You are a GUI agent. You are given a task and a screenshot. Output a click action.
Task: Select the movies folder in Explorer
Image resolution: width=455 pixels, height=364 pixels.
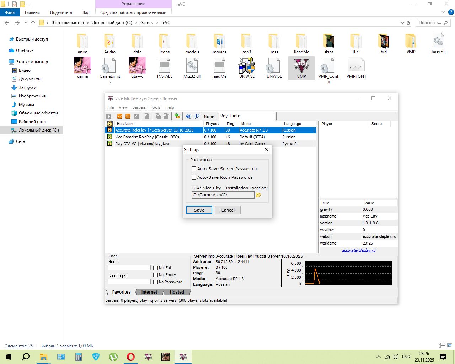(x=219, y=43)
